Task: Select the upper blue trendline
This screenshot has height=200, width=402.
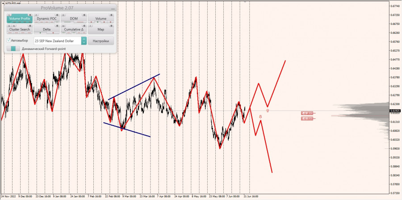Action: point(134,87)
